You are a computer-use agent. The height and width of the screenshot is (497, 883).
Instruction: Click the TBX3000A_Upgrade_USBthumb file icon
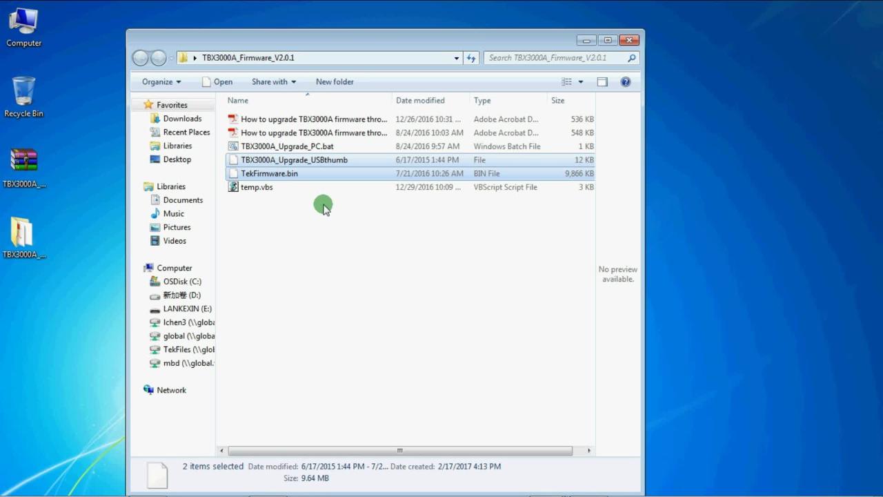click(x=233, y=159)
